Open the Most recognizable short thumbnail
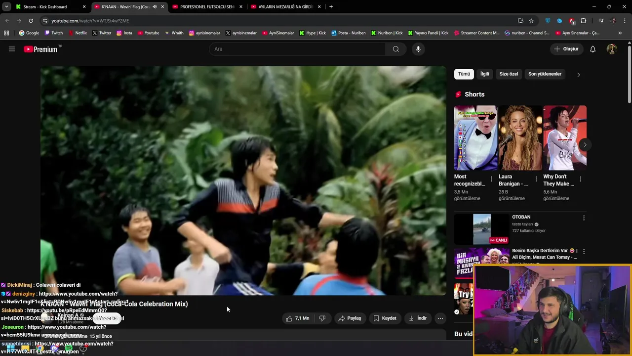This screenshot has width=632, height=356. [475, 137]
